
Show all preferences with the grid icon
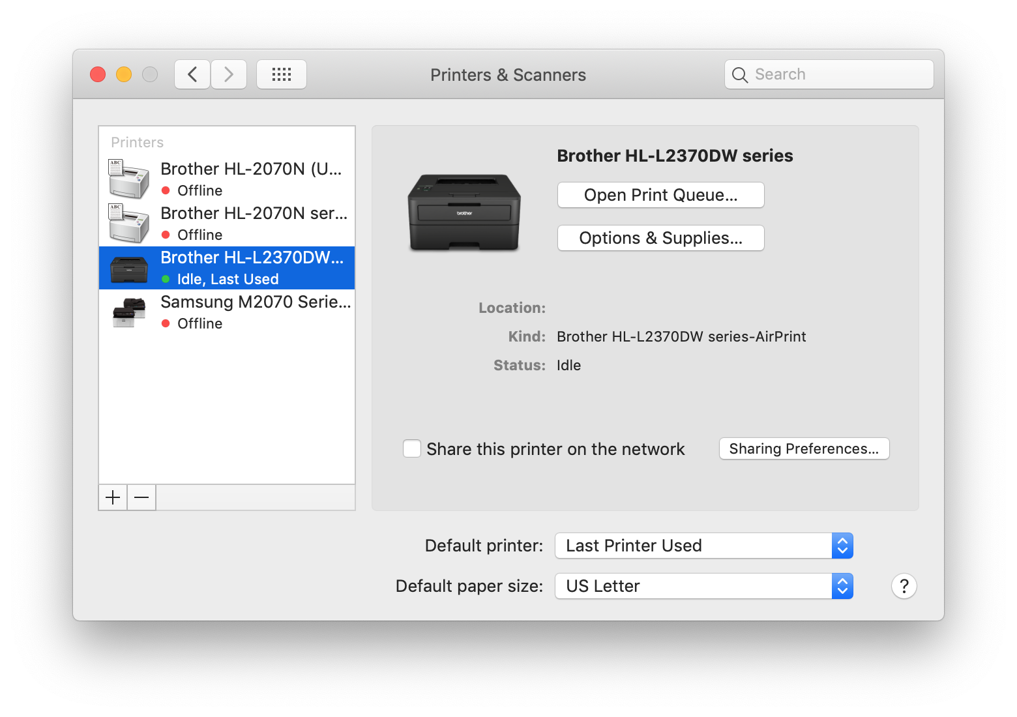[282, 74]
